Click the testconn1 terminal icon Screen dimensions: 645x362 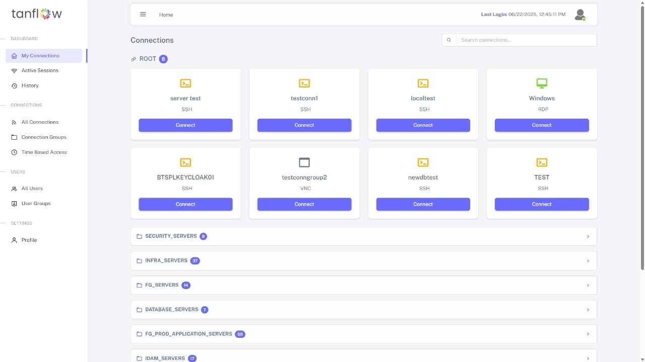(304, 83)
